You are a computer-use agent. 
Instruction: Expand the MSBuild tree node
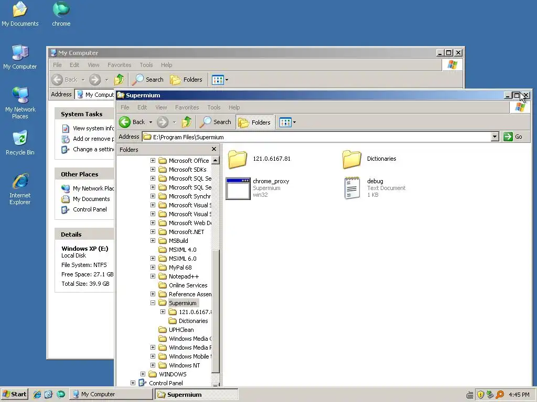(x=153, y=240)
